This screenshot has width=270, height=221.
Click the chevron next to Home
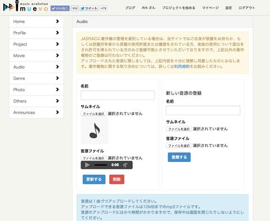coord(57,21)
